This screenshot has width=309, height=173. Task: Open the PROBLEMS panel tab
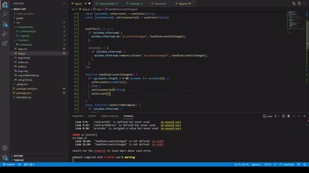(x=78, y=116)
